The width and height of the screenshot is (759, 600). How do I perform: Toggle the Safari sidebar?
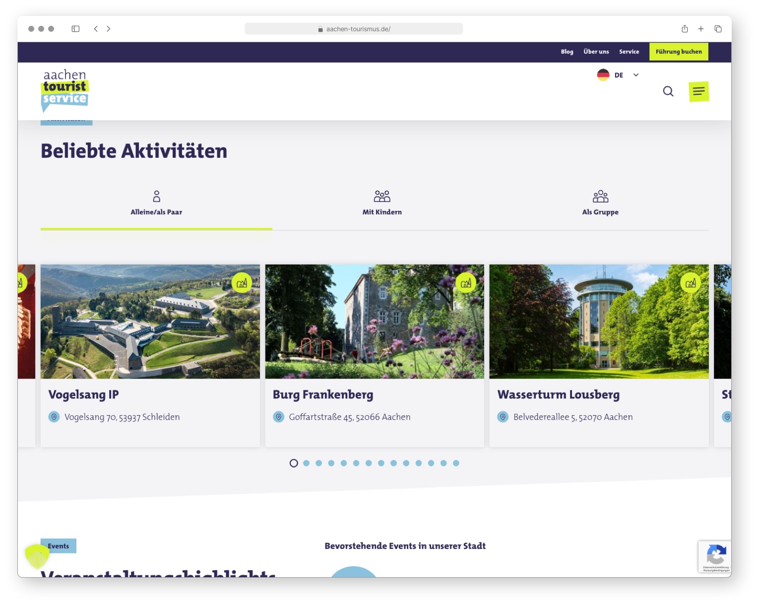tap(75, 29)
